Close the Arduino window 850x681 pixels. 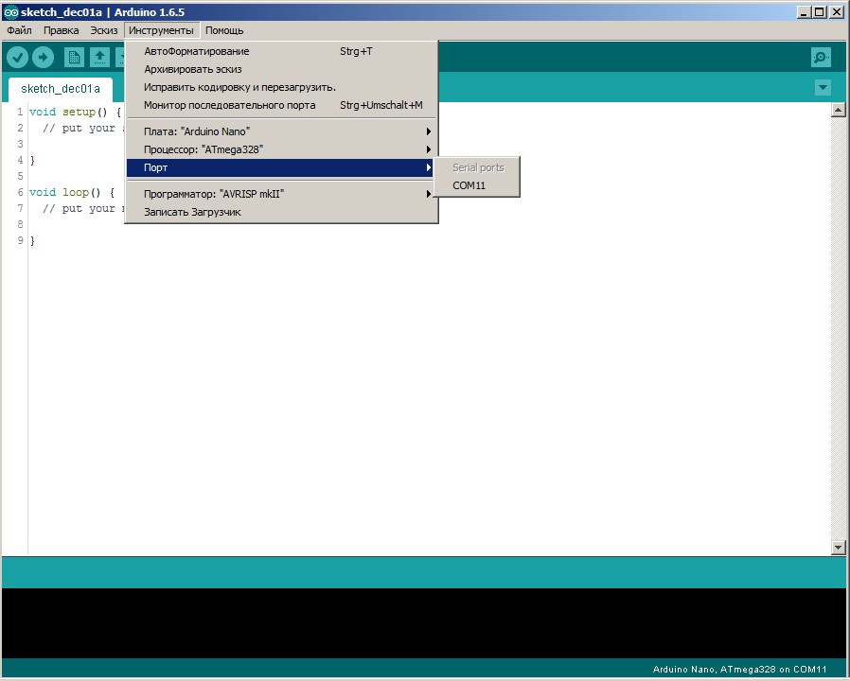pos(837,12)
